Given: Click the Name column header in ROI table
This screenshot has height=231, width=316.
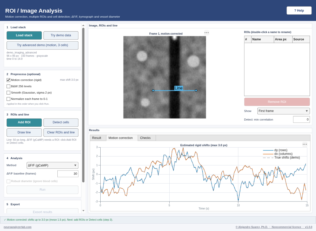Looking at the screenshot, I should [x=263, y=39].
